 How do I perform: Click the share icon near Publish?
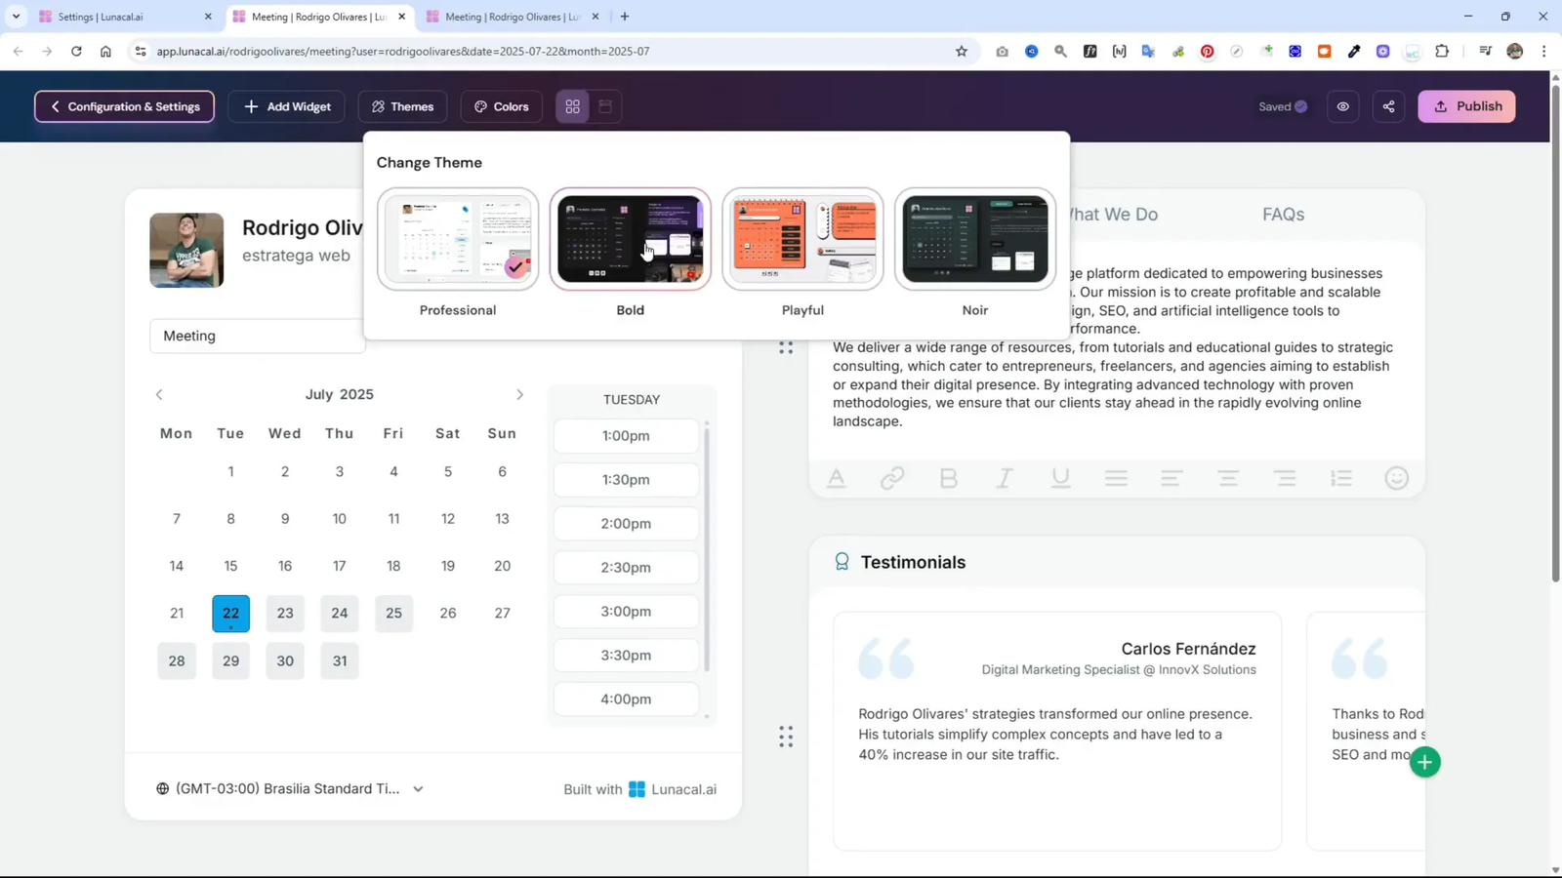[x=1388, y=106]
